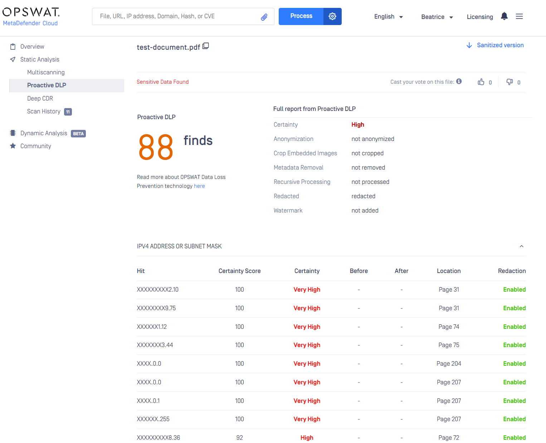Click hit XXXXXX.255
Viewport: 546px width, 443px height.
click(153, 419)
